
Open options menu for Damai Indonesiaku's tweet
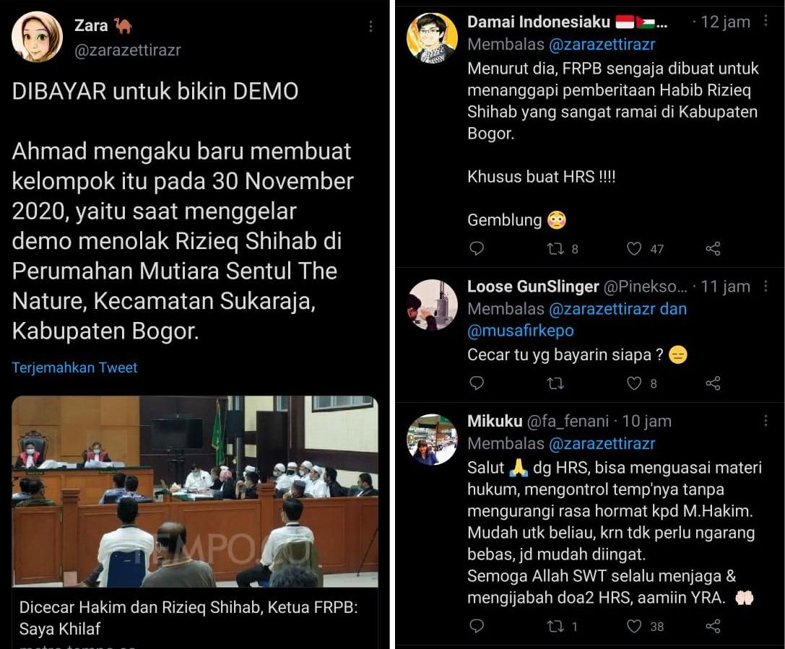766,20
